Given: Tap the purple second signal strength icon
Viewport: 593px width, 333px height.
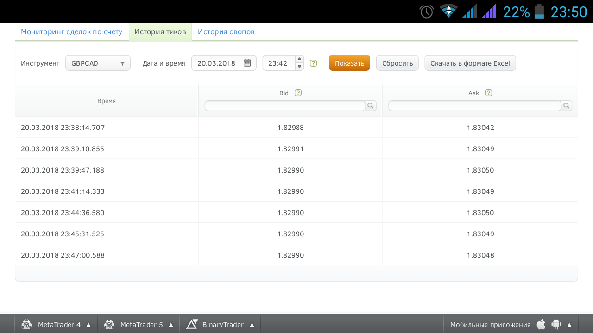Looking at the screenshot, I should (x=489, y=11).
